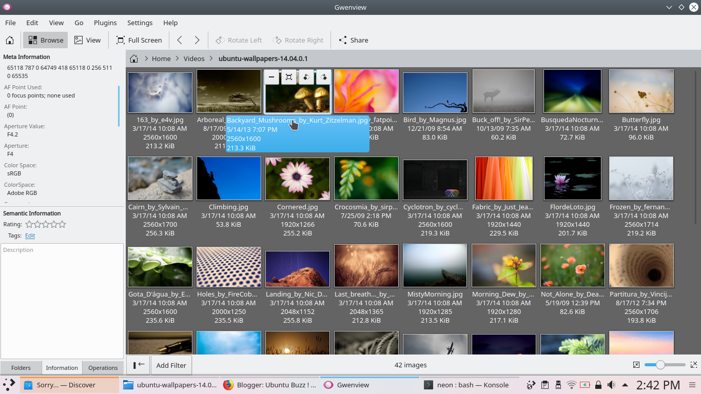Open the Plugins menu
The height and width of the screenshot is (394, 701).
(105, 23)
